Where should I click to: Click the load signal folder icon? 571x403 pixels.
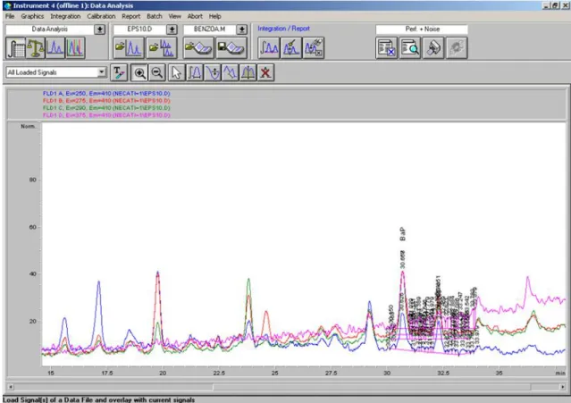pos(129,47)
